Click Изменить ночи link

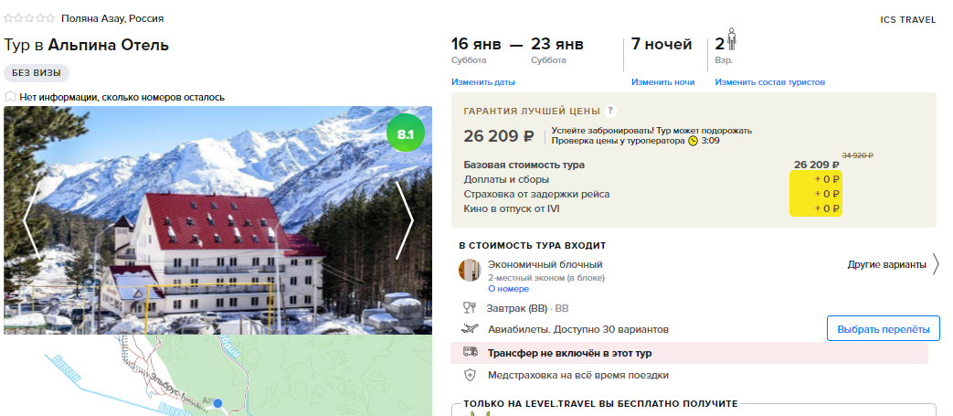(662, 82)
